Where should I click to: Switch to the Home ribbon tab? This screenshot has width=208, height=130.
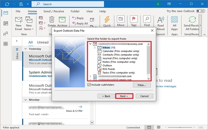point(32,11)
